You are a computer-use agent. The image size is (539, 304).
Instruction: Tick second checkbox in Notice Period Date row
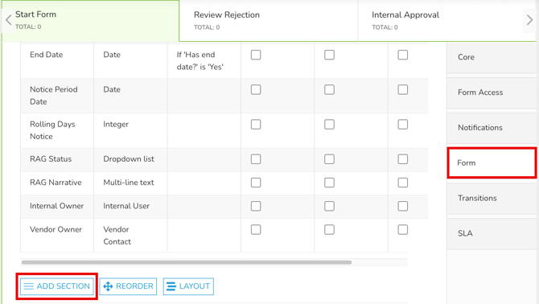pyautogui.click(x=329, y=89)
